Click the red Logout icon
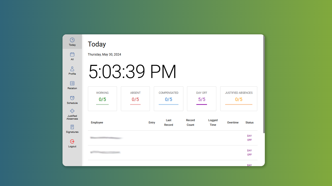The image size is (332, 186). point(72,142)
